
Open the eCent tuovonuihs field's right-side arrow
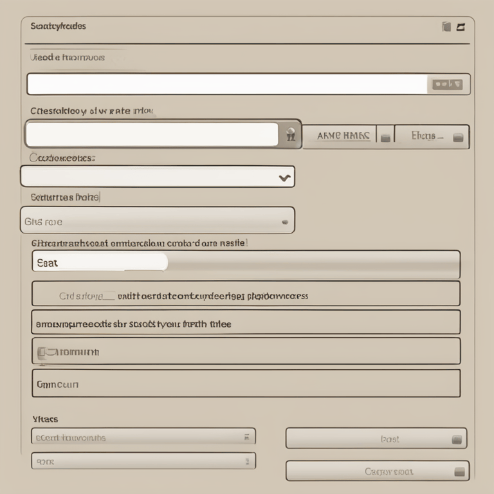tap(246, 437)
